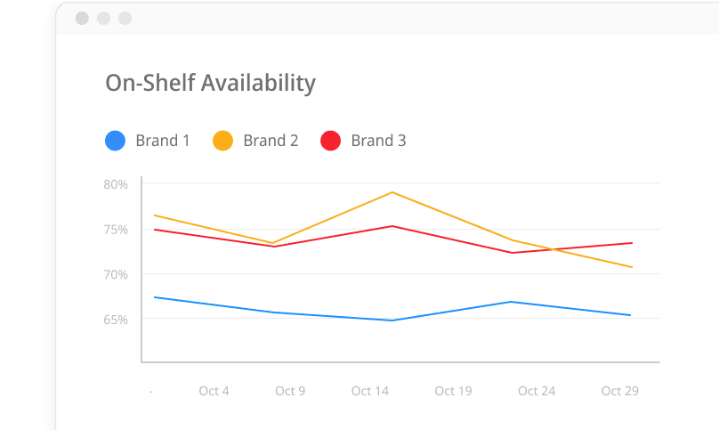Image resolution: width=719 pixels, height=430 pixels.
Task: Click the orange Brand 2 line's highest peak
Action: click(x=392, y=192)
